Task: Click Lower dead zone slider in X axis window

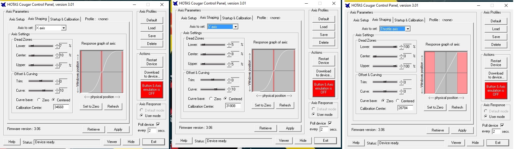Action: pyautogui.click(x=41, y=46)
